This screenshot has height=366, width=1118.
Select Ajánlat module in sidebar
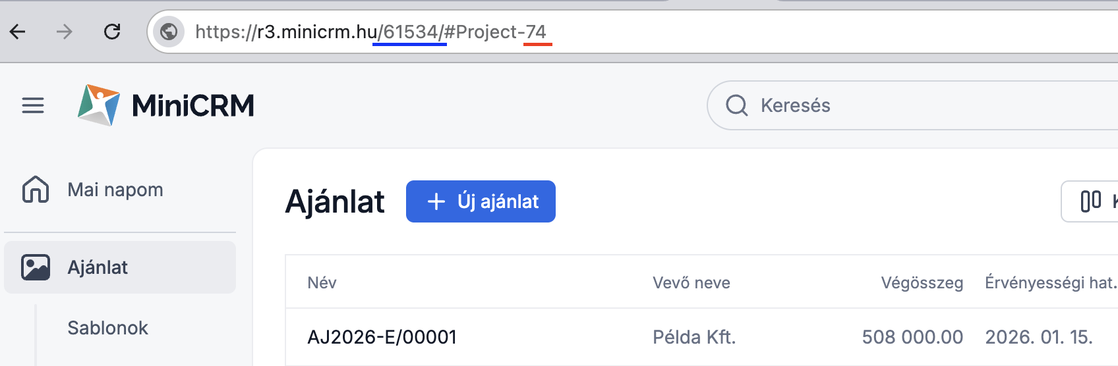coord(98,267)
